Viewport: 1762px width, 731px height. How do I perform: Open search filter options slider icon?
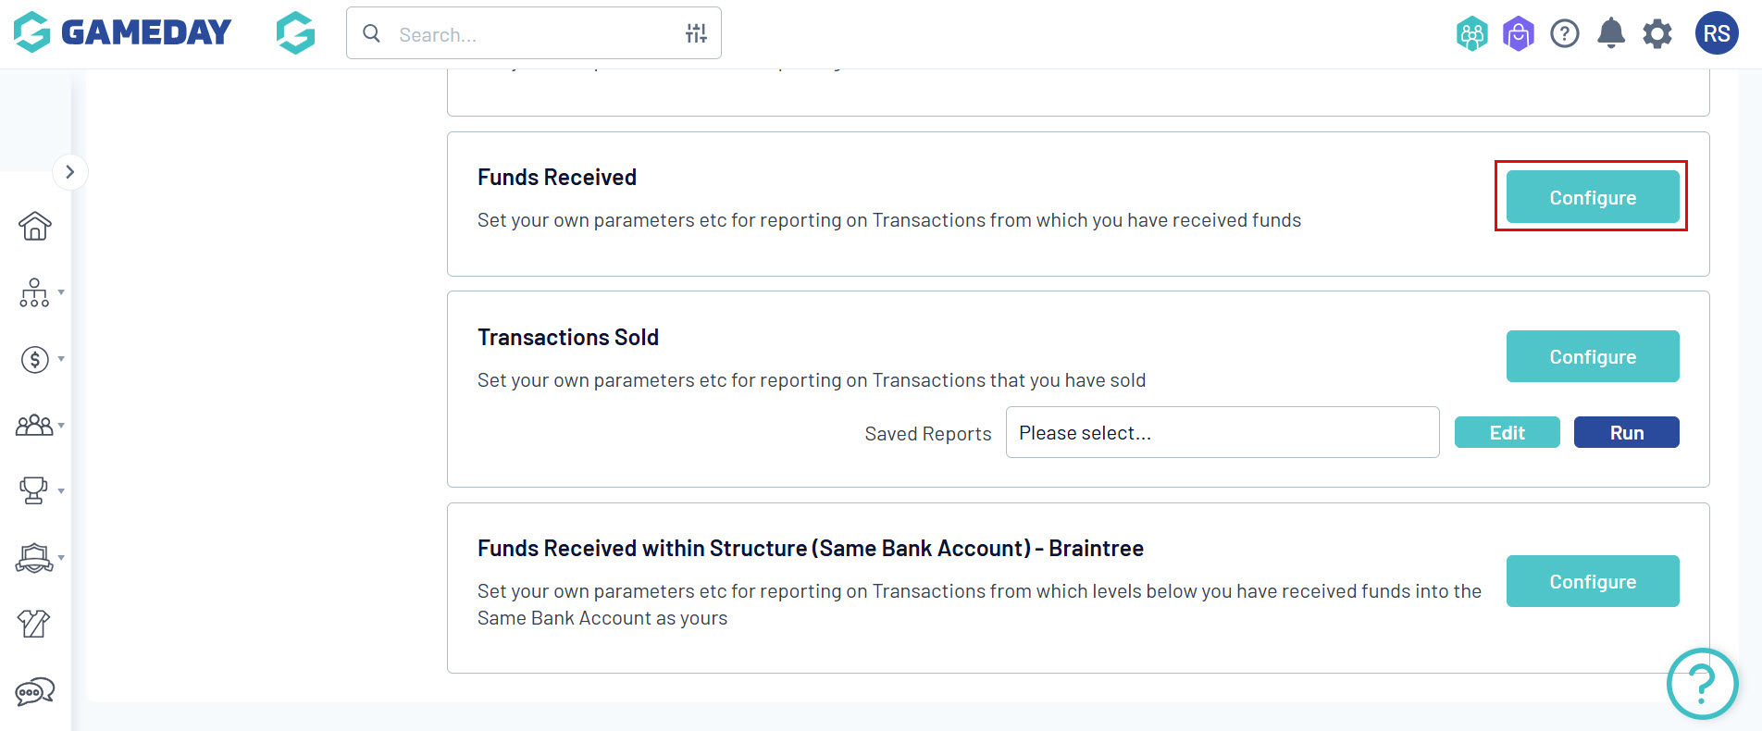tap(696, 34)
